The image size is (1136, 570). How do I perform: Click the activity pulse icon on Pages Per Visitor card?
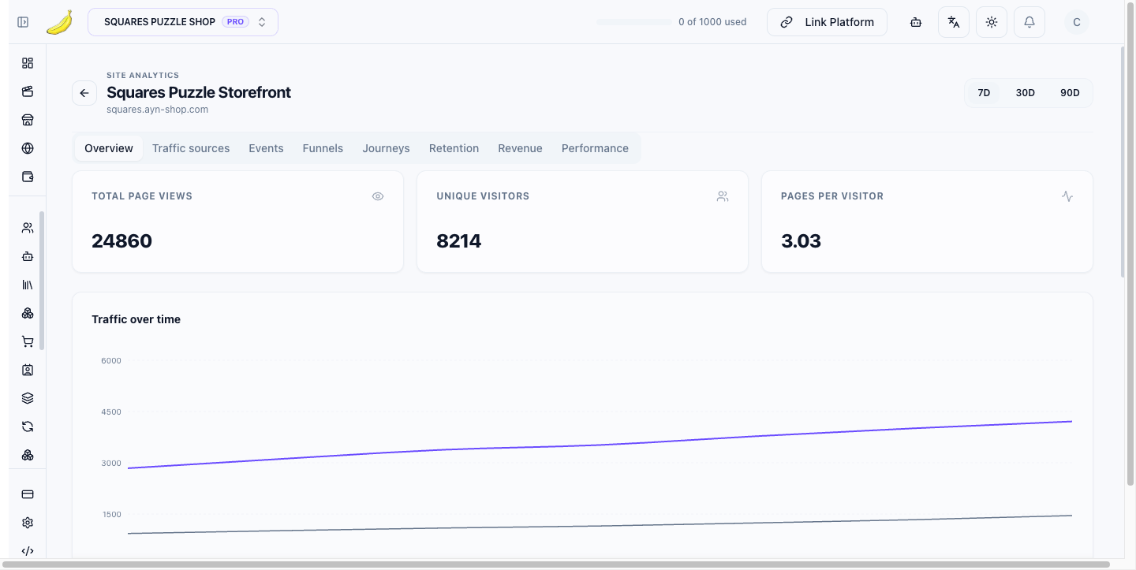[1067, 196]
